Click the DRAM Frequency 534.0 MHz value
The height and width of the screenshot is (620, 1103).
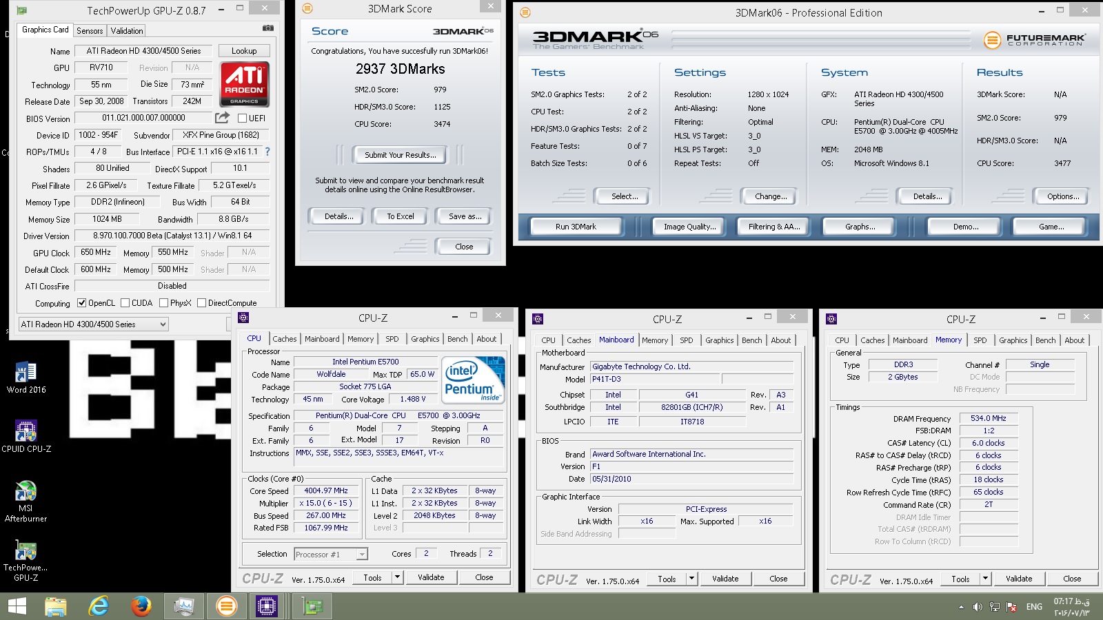coord(989,418)
